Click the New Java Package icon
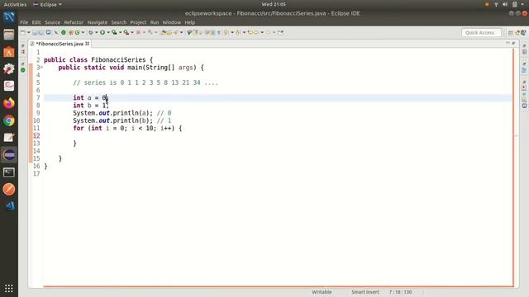529x297 pixels. click(x=71, y=33)
